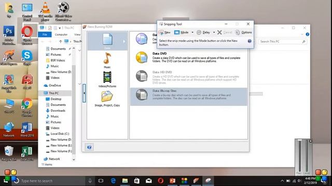Open PowerPoint from taskbar
This screenshot has width=332, height=186.
point(172,181)
